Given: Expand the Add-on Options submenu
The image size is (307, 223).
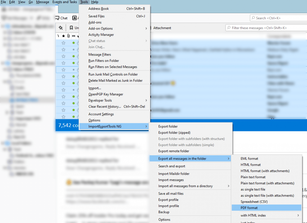Looking at the screenshot, I should click(114, 28).
